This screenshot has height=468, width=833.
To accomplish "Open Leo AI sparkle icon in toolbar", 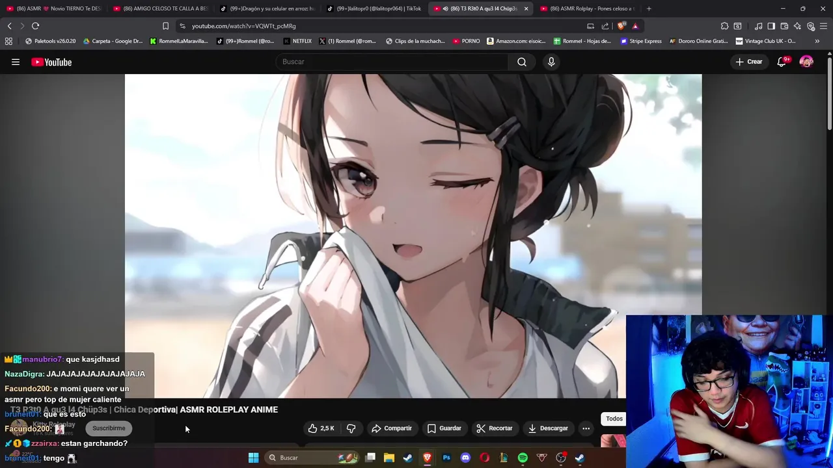I will [x=797, y=26].
